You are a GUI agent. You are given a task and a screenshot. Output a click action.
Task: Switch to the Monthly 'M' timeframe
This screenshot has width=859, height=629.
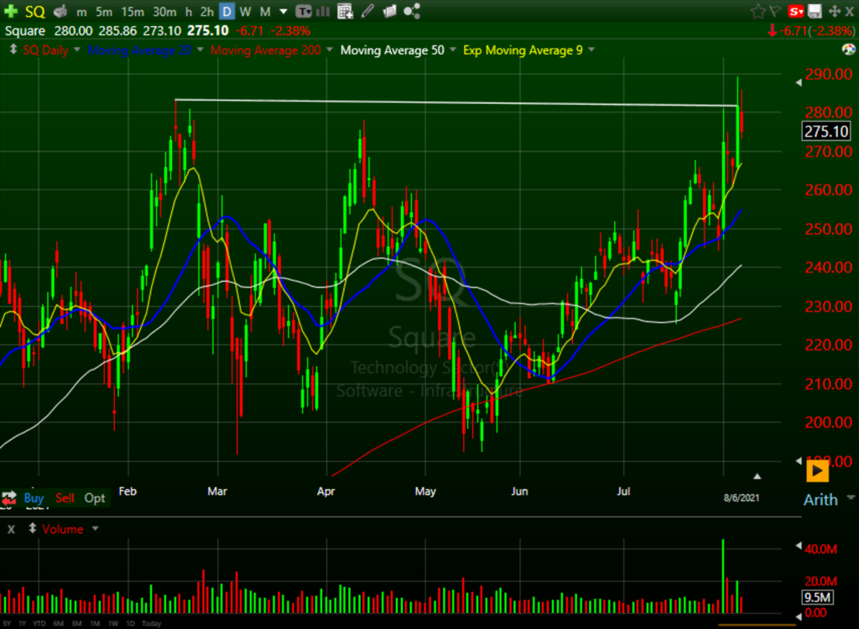coord(265,12)
